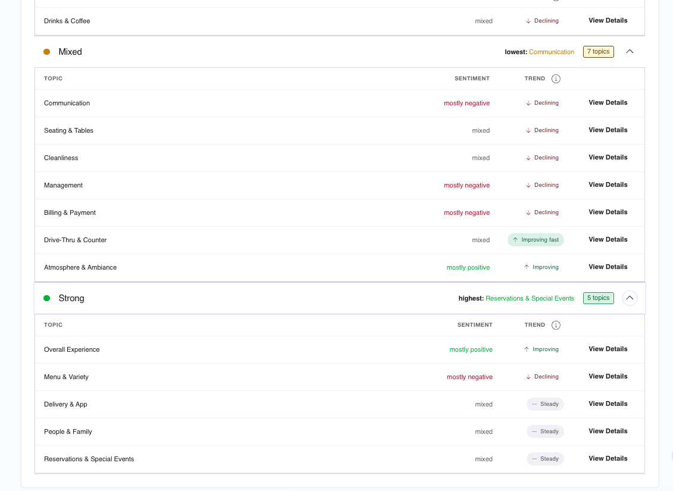Collapse the Mixed section chevron
673x491 pixels.
tap(630, 52)
